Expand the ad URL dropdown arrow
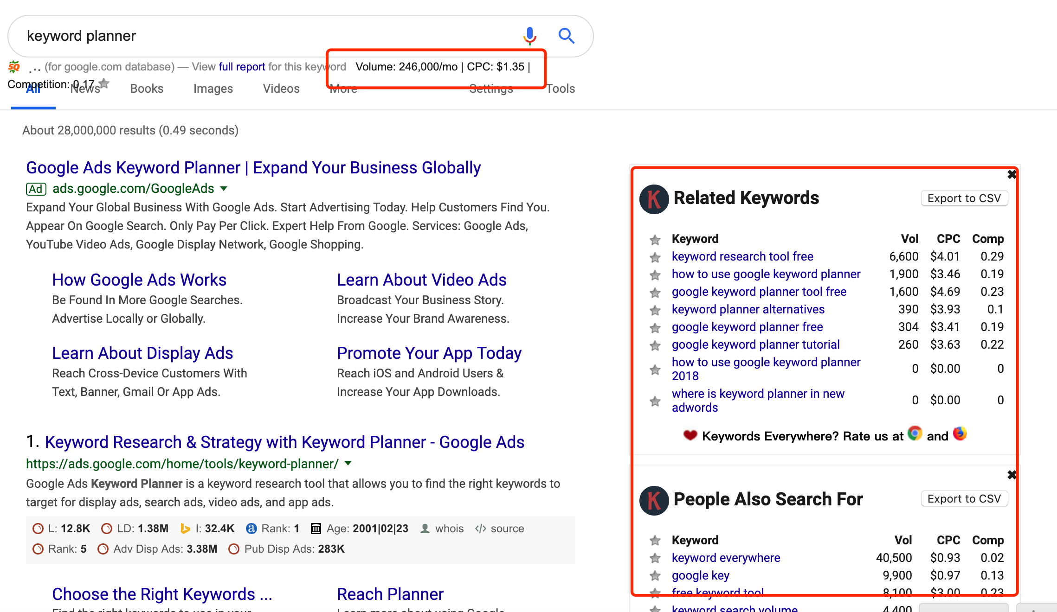 coord(224,189)
